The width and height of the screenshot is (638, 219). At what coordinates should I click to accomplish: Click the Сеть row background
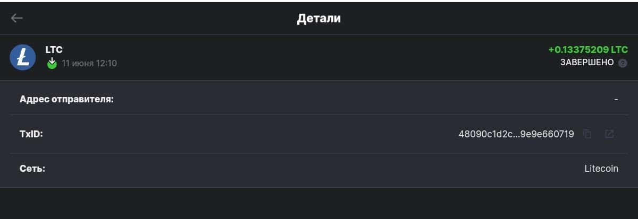pyautogui.click(x=319, y=169)
